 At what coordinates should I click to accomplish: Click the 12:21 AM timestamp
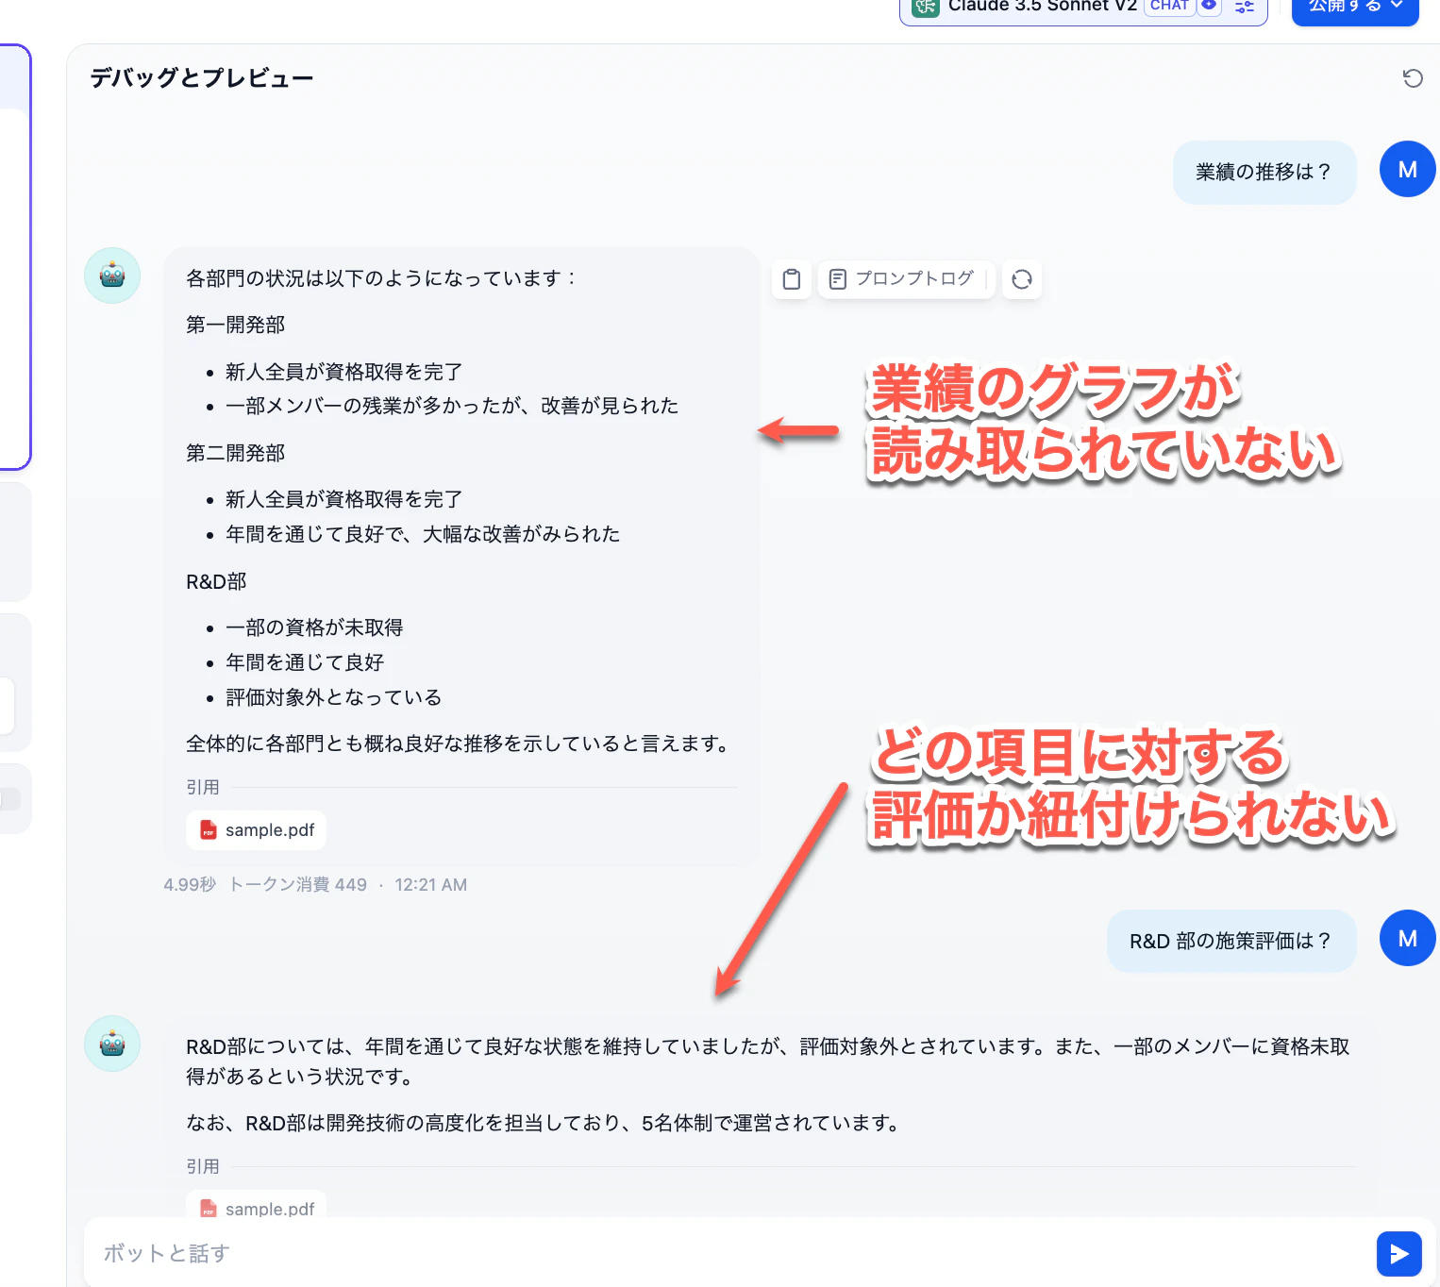431,885
